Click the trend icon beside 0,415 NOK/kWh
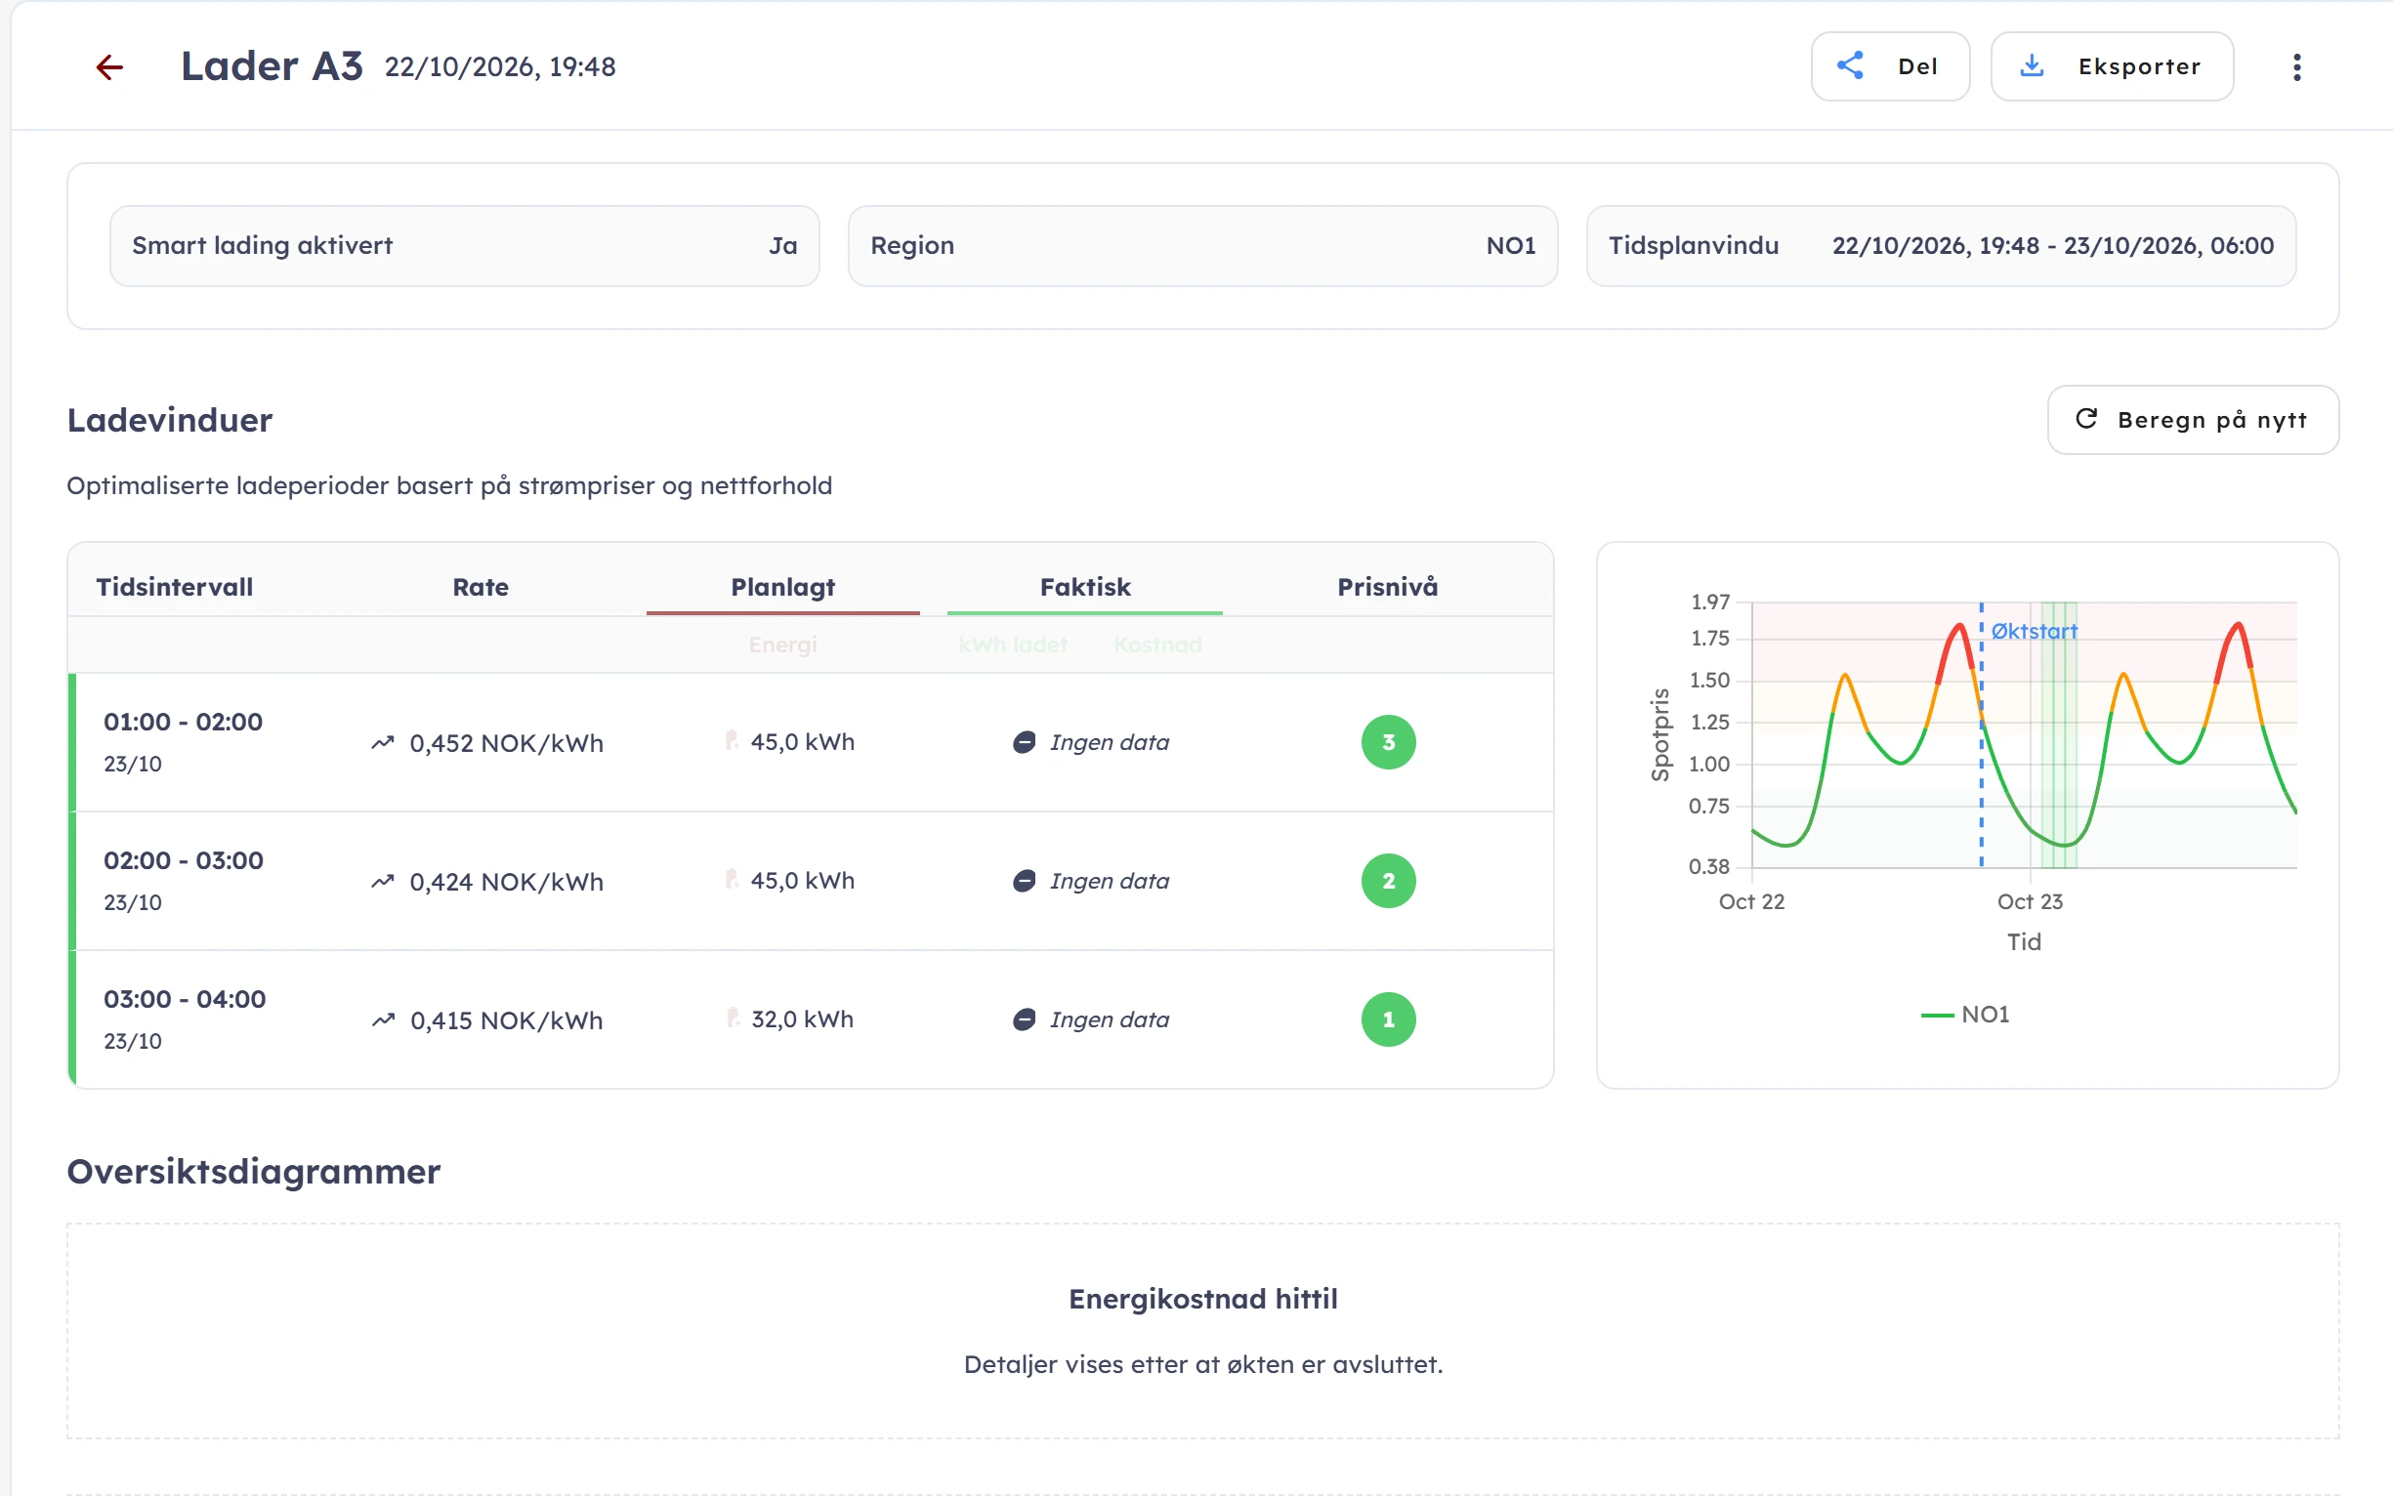This screenshot has height=1496, width=2393. pyautogui.click(x=383, y=1019)
